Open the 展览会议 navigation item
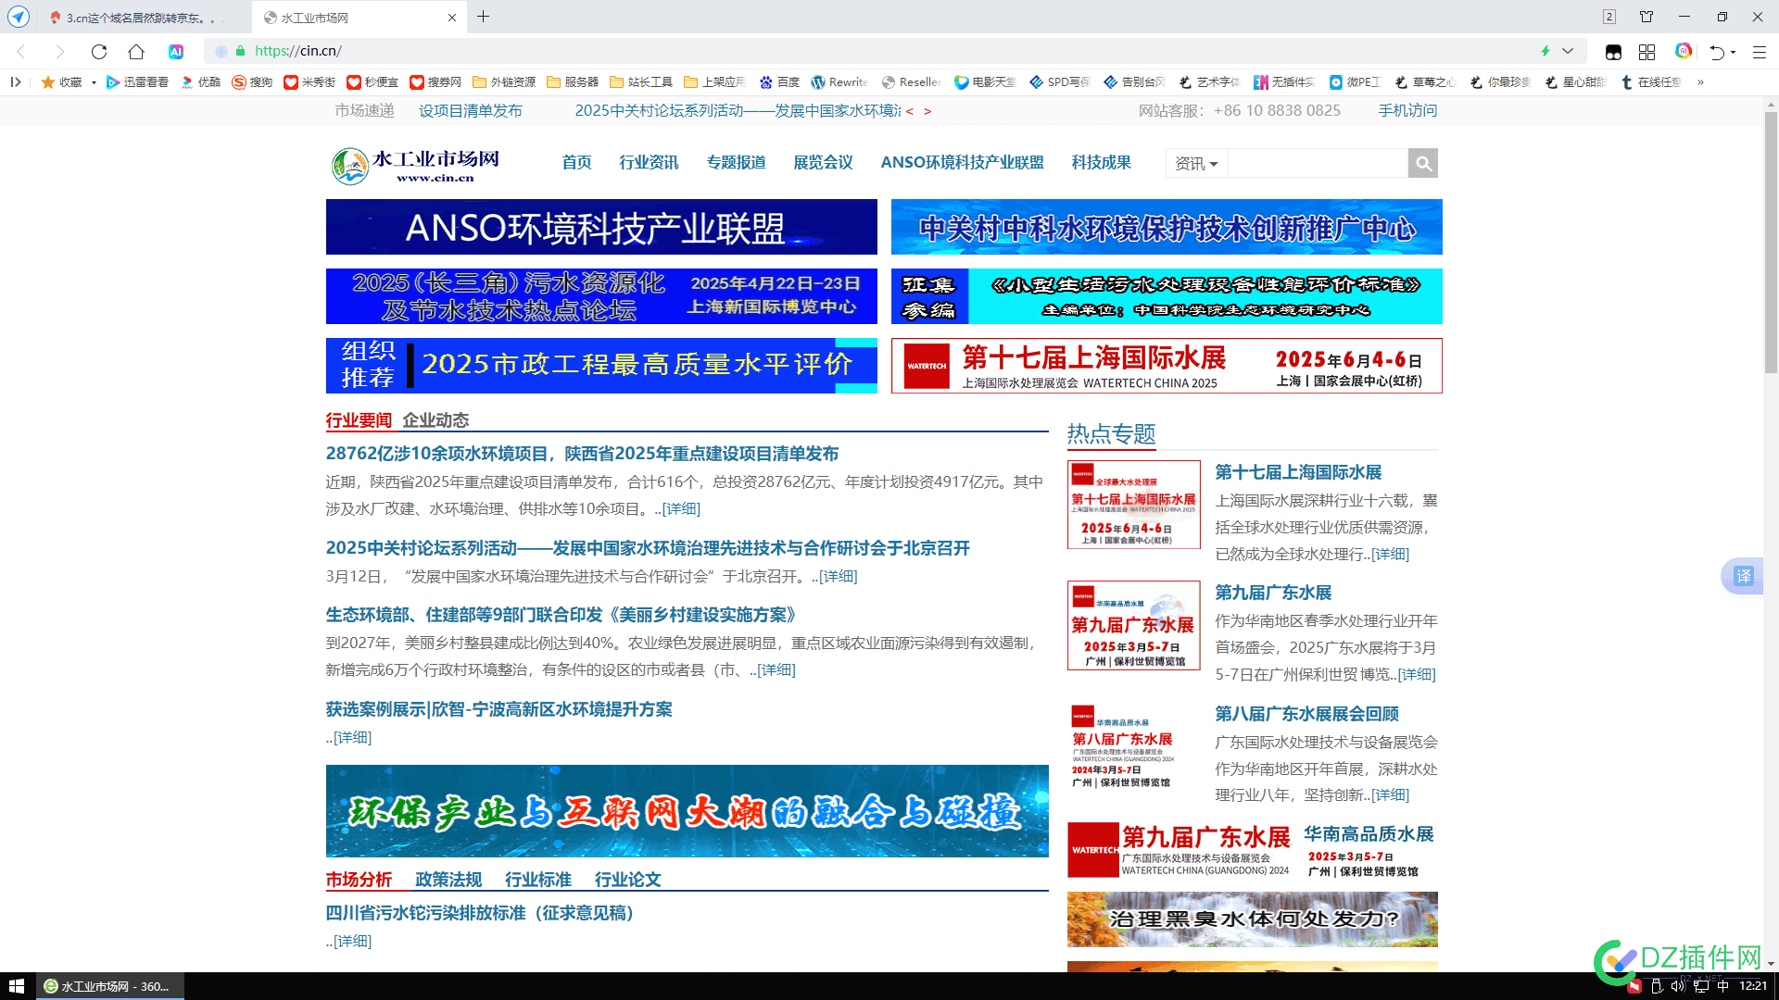The height and width of the screenshot is (1000, 1779). pyautogui.click(x=823, y=162)
